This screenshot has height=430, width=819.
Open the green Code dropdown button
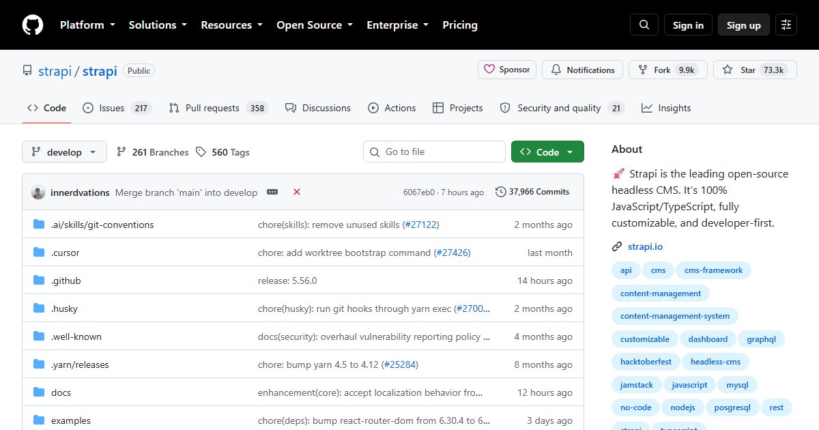(x=547, y=152)
